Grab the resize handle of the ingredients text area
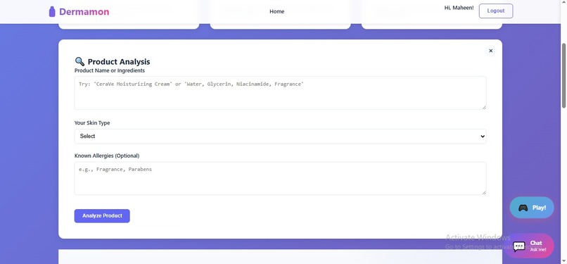Screen dimensions: 567x264 pyautogui.click(x=484, y=107)
